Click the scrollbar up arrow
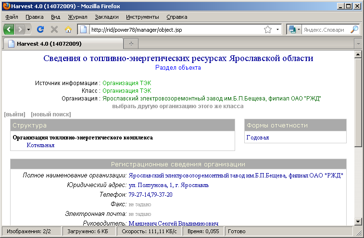The image size is (364, 238). coord(358,55)
